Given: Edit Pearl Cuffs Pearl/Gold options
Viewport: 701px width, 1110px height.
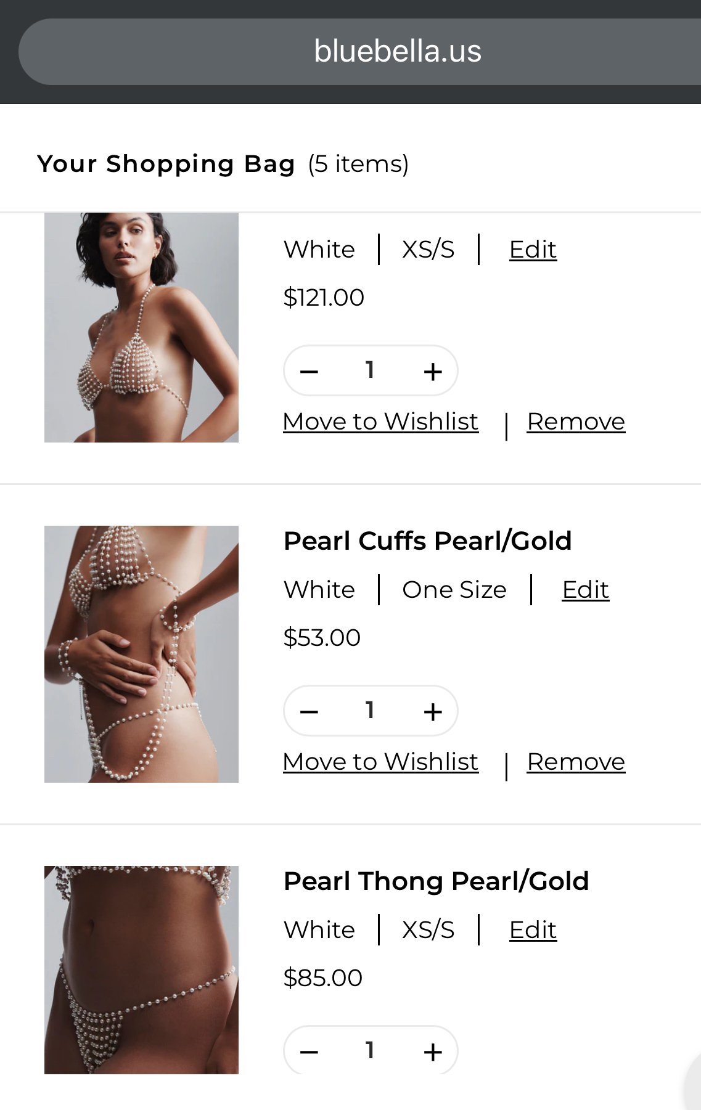Looking at the screenshot, I should 585,590.
